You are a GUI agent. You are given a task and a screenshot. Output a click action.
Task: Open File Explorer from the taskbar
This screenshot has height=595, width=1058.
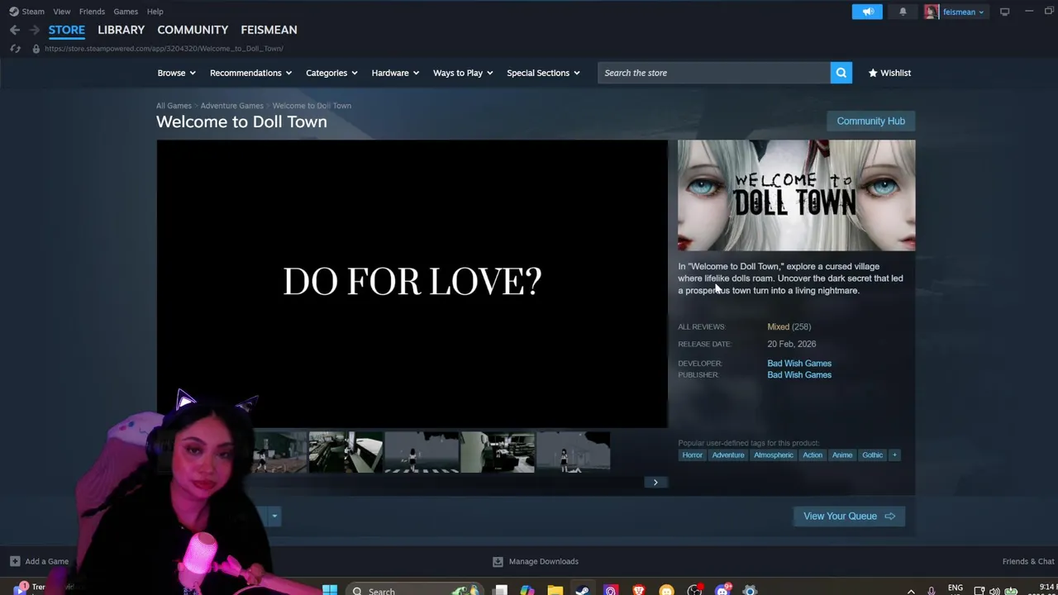pyautogui.click(x=555, y=590)
